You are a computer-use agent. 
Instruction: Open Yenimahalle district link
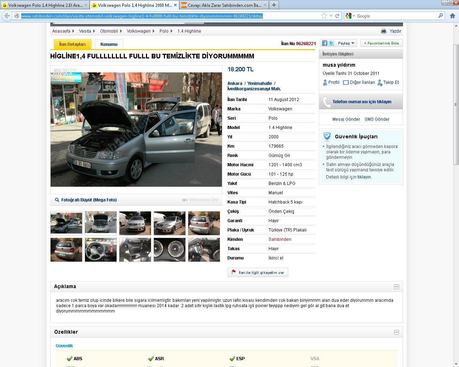point(260,84)
